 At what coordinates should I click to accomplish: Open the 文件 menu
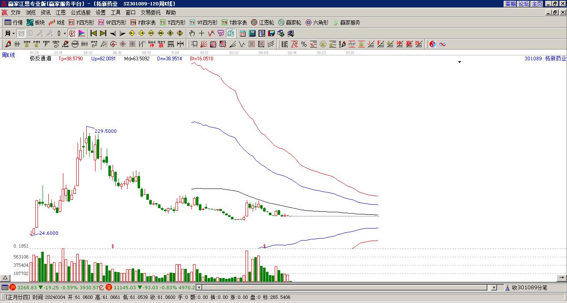point(16,12)
